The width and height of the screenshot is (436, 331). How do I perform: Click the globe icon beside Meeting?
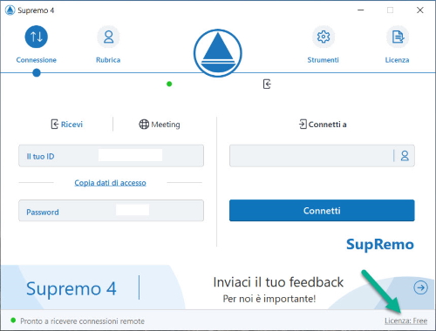coord(144,124)
